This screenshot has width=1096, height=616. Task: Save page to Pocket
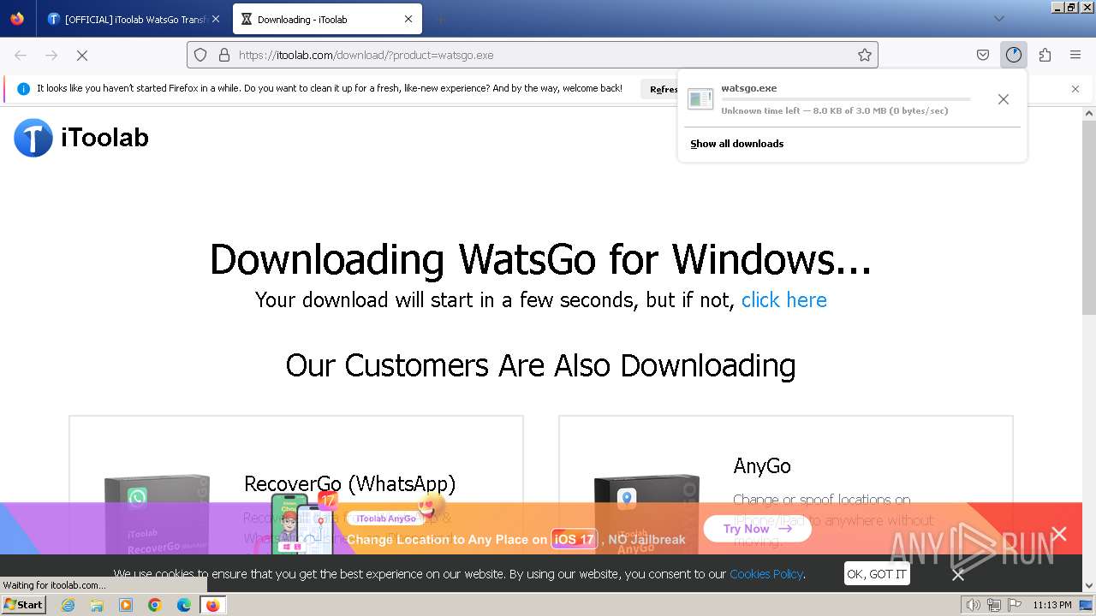click(983, 55)
